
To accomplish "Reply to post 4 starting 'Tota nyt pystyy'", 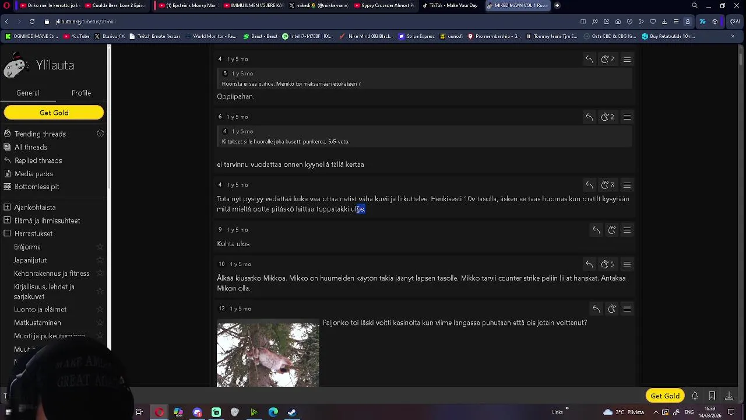I will pos(589,185).
